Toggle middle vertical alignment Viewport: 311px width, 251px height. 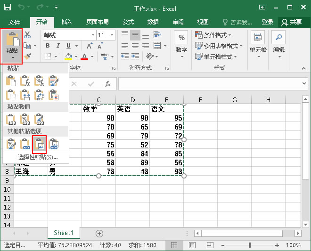click(135, 35)
